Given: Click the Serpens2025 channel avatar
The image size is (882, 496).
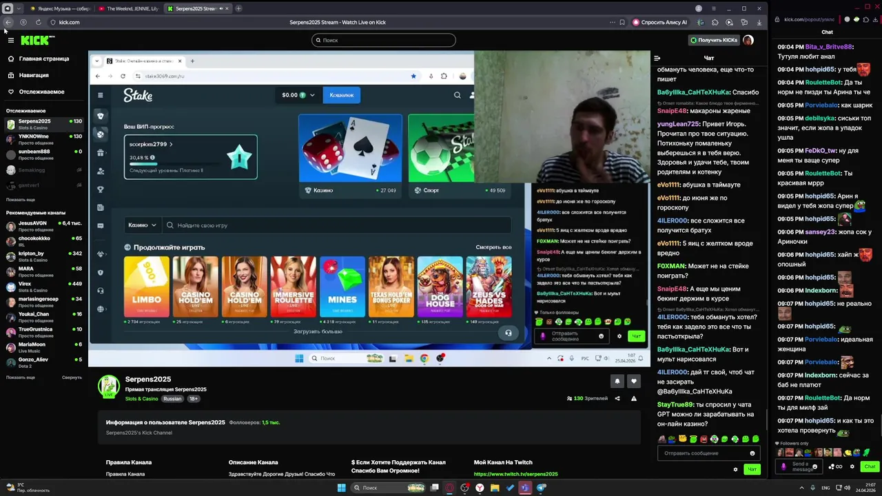Looking at the screenshot, I should coord(108,387).
